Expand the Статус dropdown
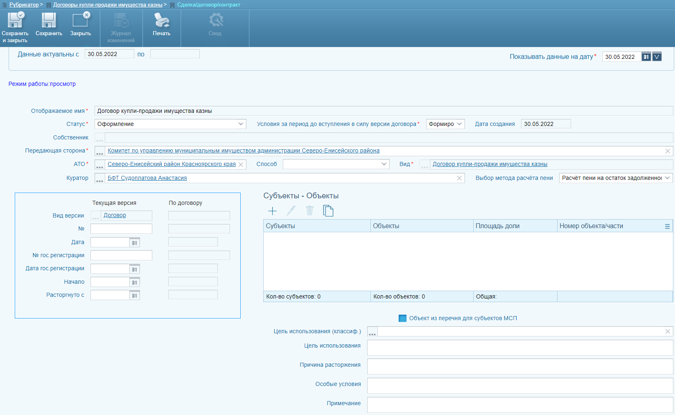675x415 pixels. coord(241,124)
